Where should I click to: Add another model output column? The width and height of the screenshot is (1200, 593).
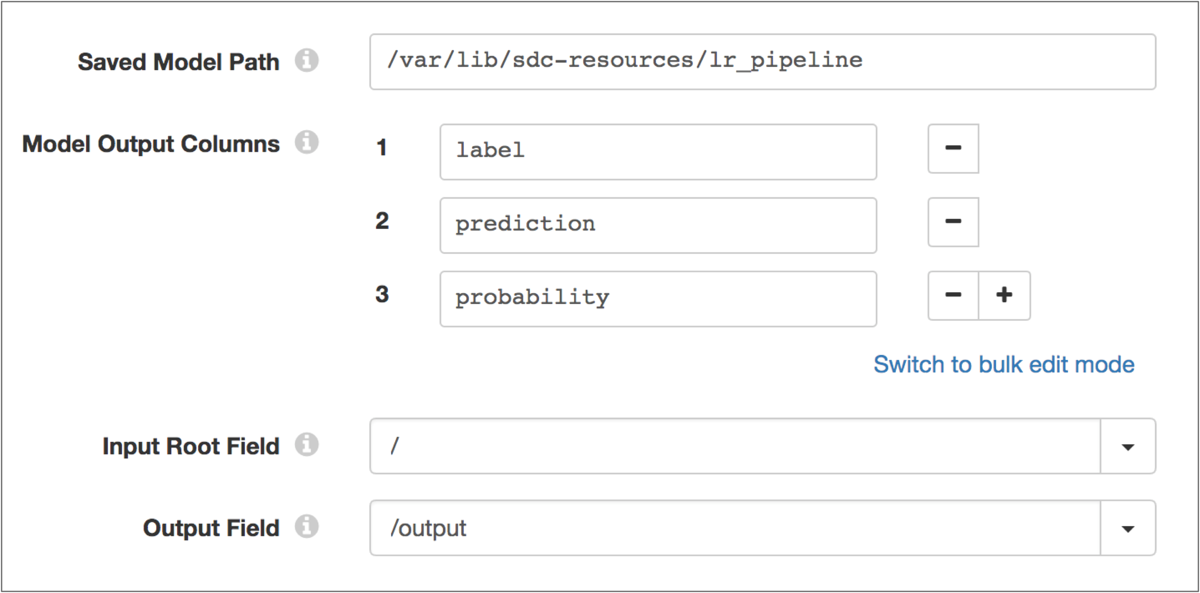pos(1004,295)
